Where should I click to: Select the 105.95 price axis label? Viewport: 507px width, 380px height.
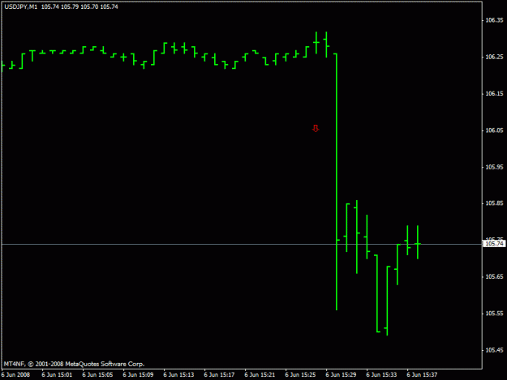point(494,167)
